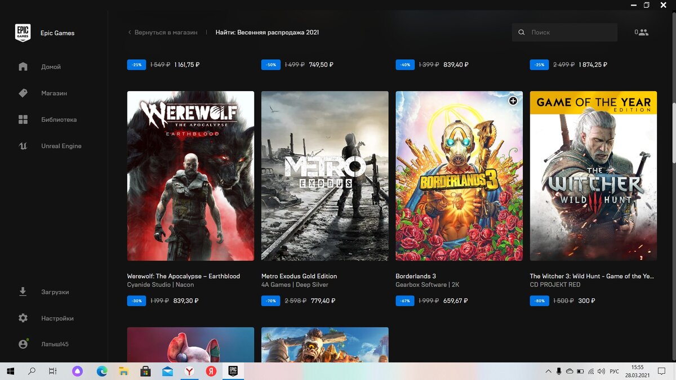Click the Латыш45 profile avatar icon
This screenshot has width=676, height=380.
click(23, 343)
